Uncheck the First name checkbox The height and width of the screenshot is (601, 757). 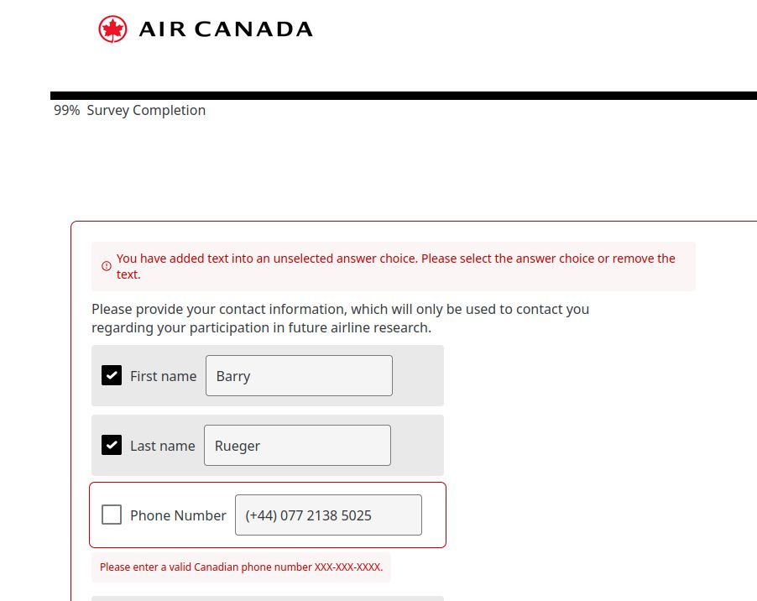pos(112,375)
